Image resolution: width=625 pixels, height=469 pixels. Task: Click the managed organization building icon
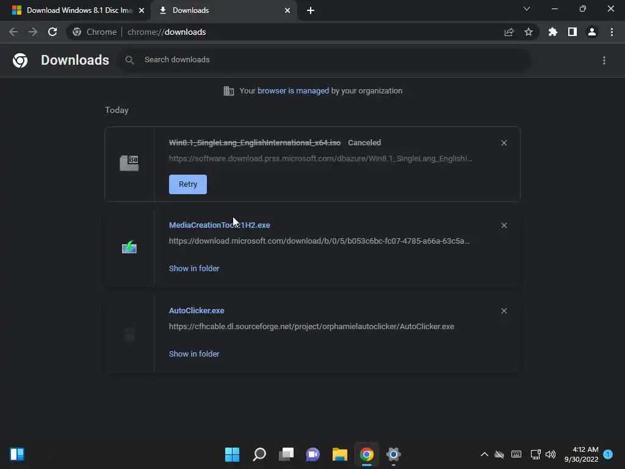point(229,91)
